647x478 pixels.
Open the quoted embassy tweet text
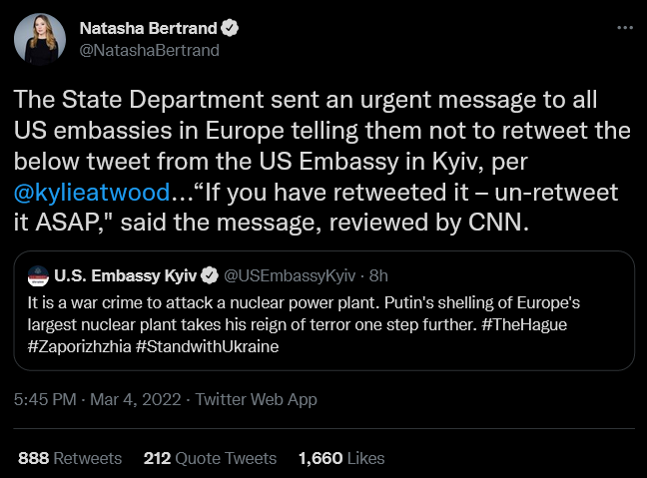tap(300, 310)
